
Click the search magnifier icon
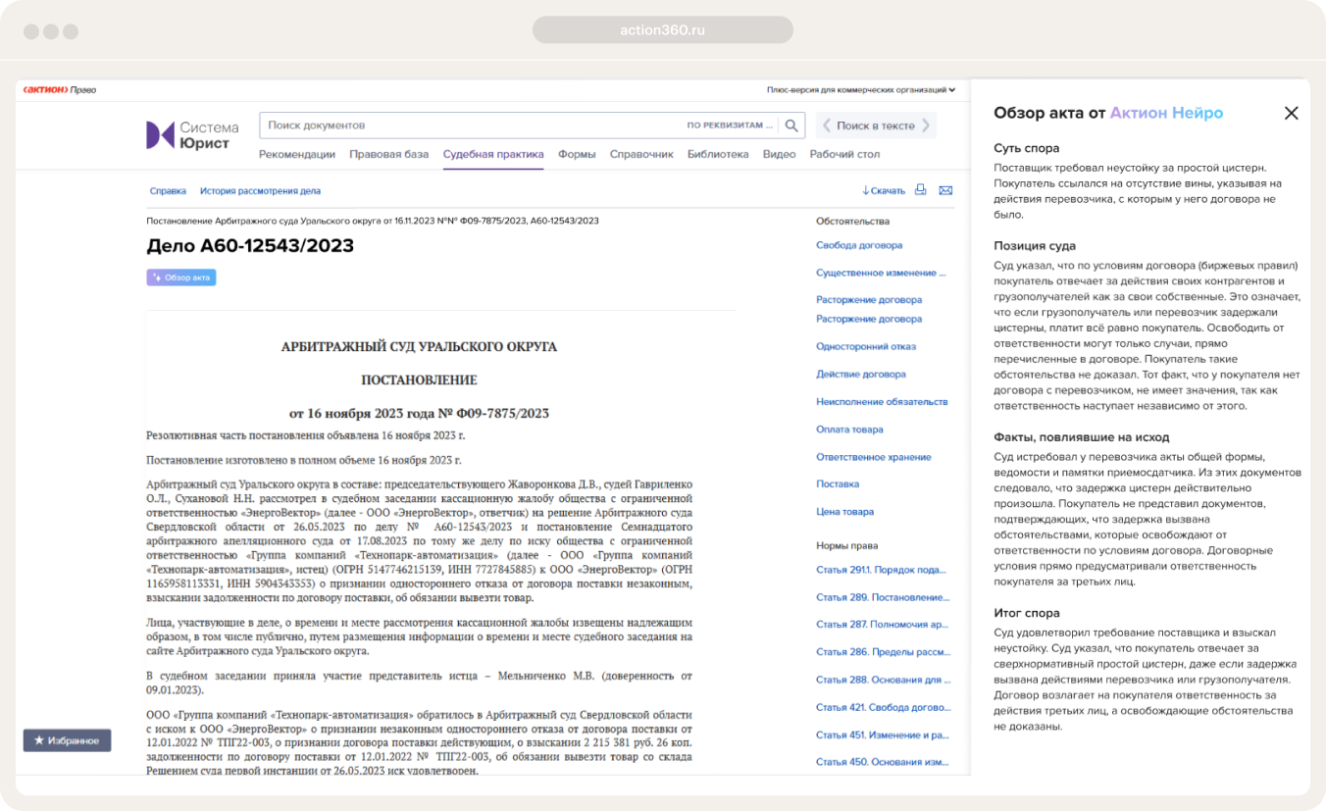[x=793, y=126]
